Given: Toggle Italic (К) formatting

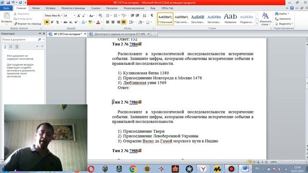Looking at the screenshot, I should [x=52, y=22].
